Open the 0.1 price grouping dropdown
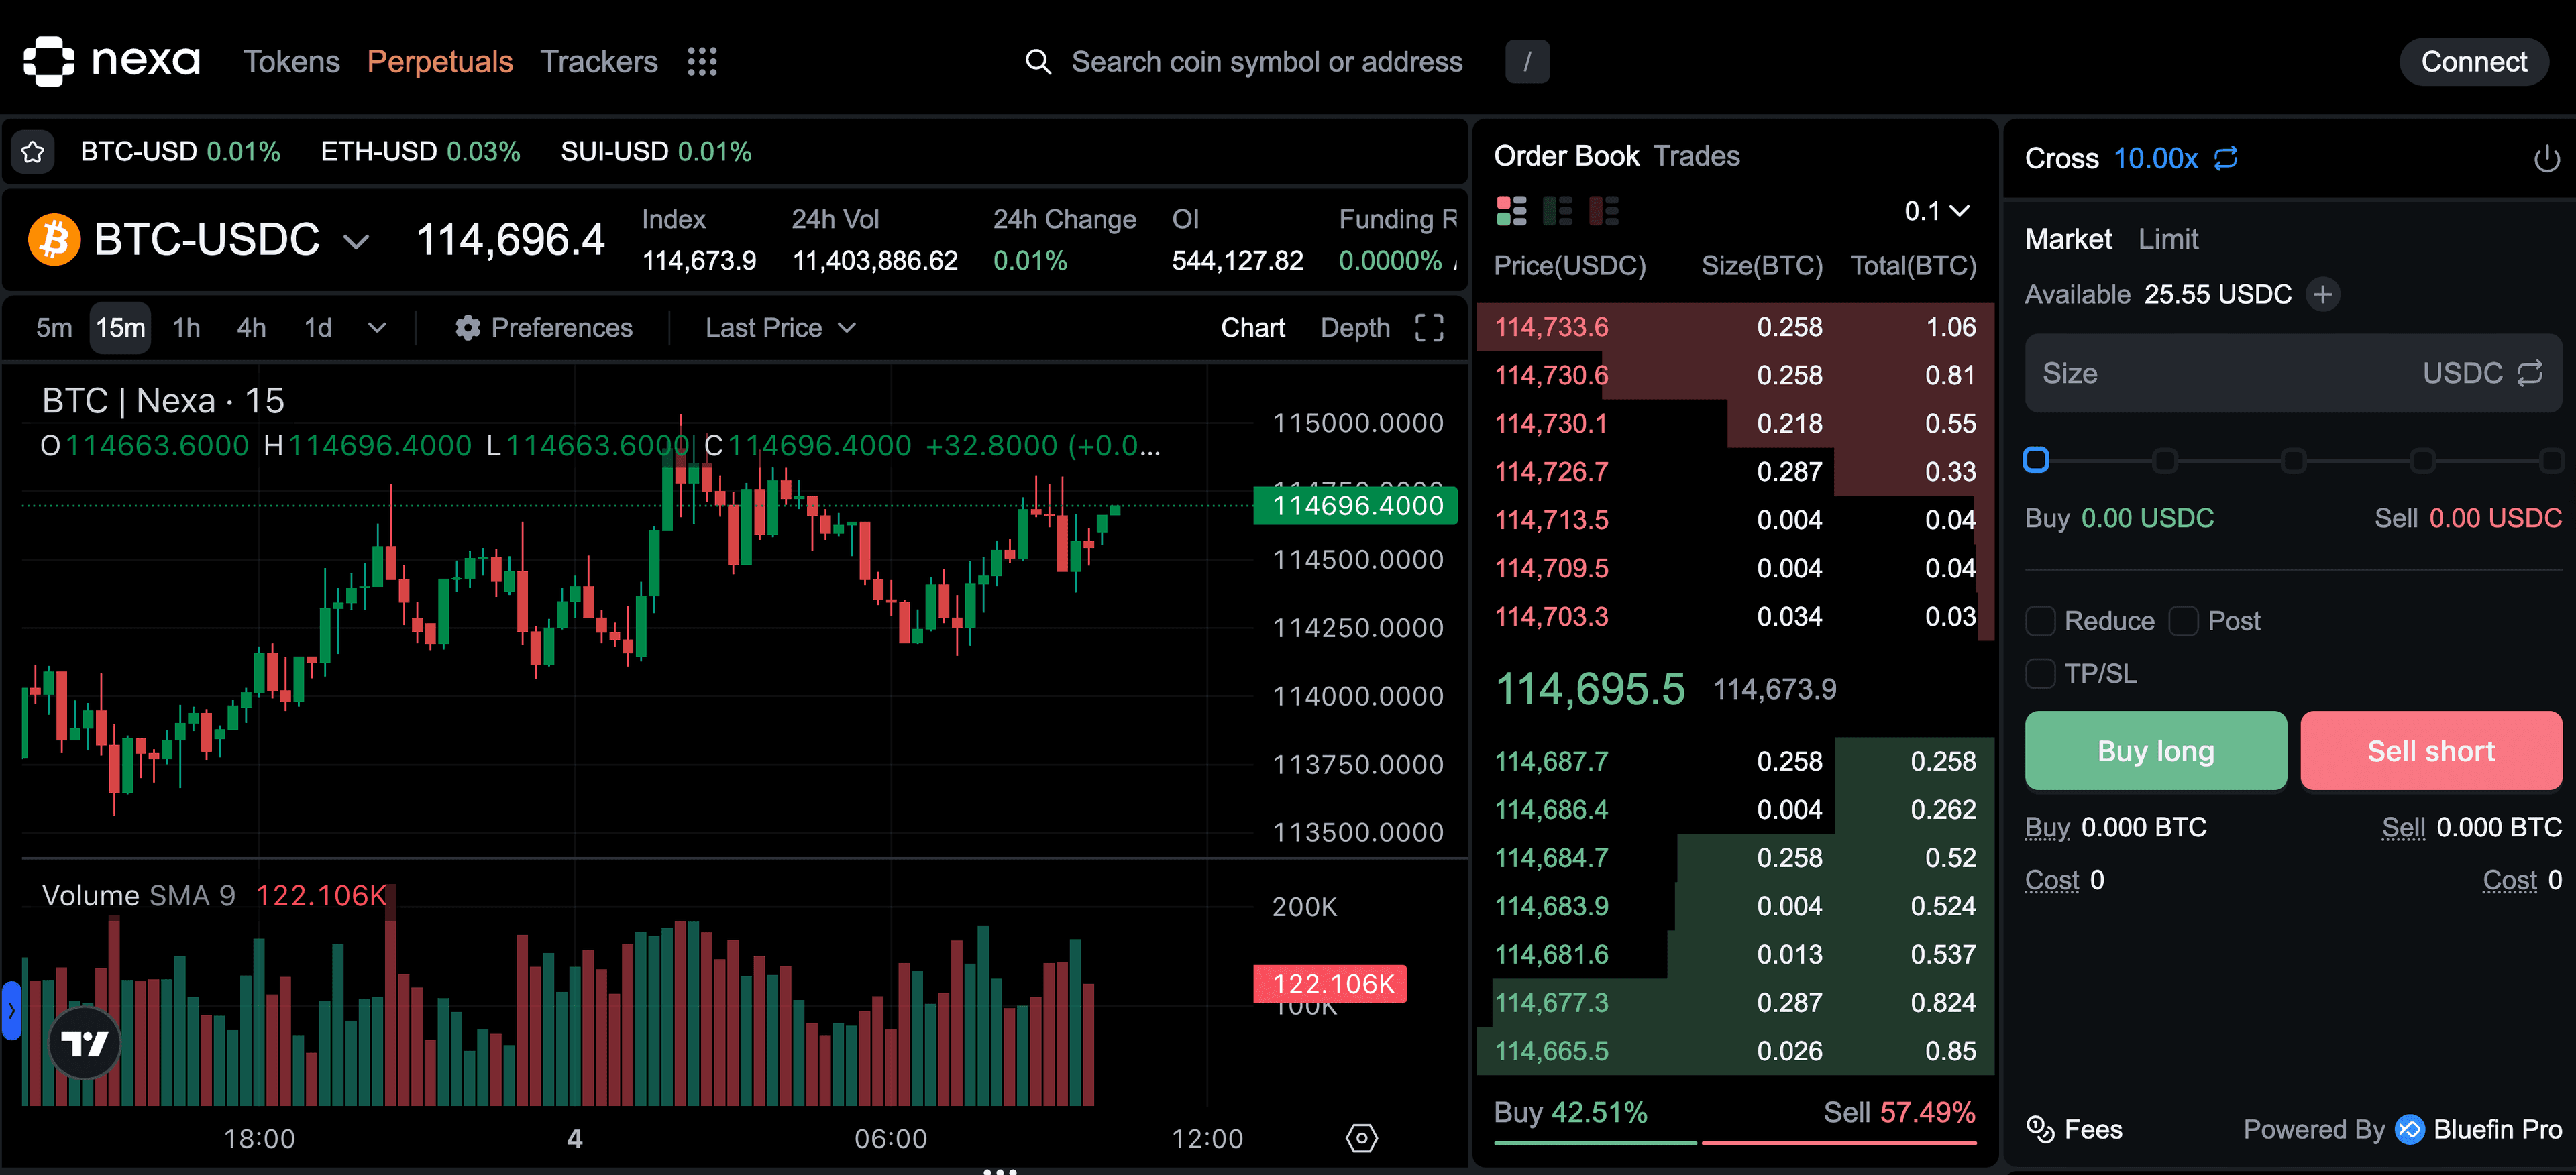This screenshot has height=1175, width=2576. (1936, 211)
